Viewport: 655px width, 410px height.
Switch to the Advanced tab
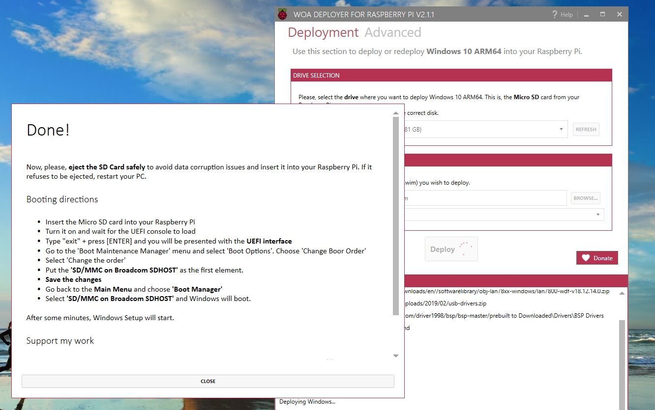[393, 32]
